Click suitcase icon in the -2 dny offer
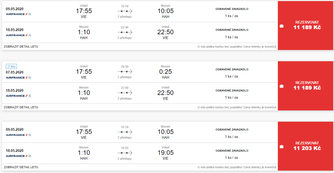334x173 pixels. pyautogui.click(x=281, y=86)
